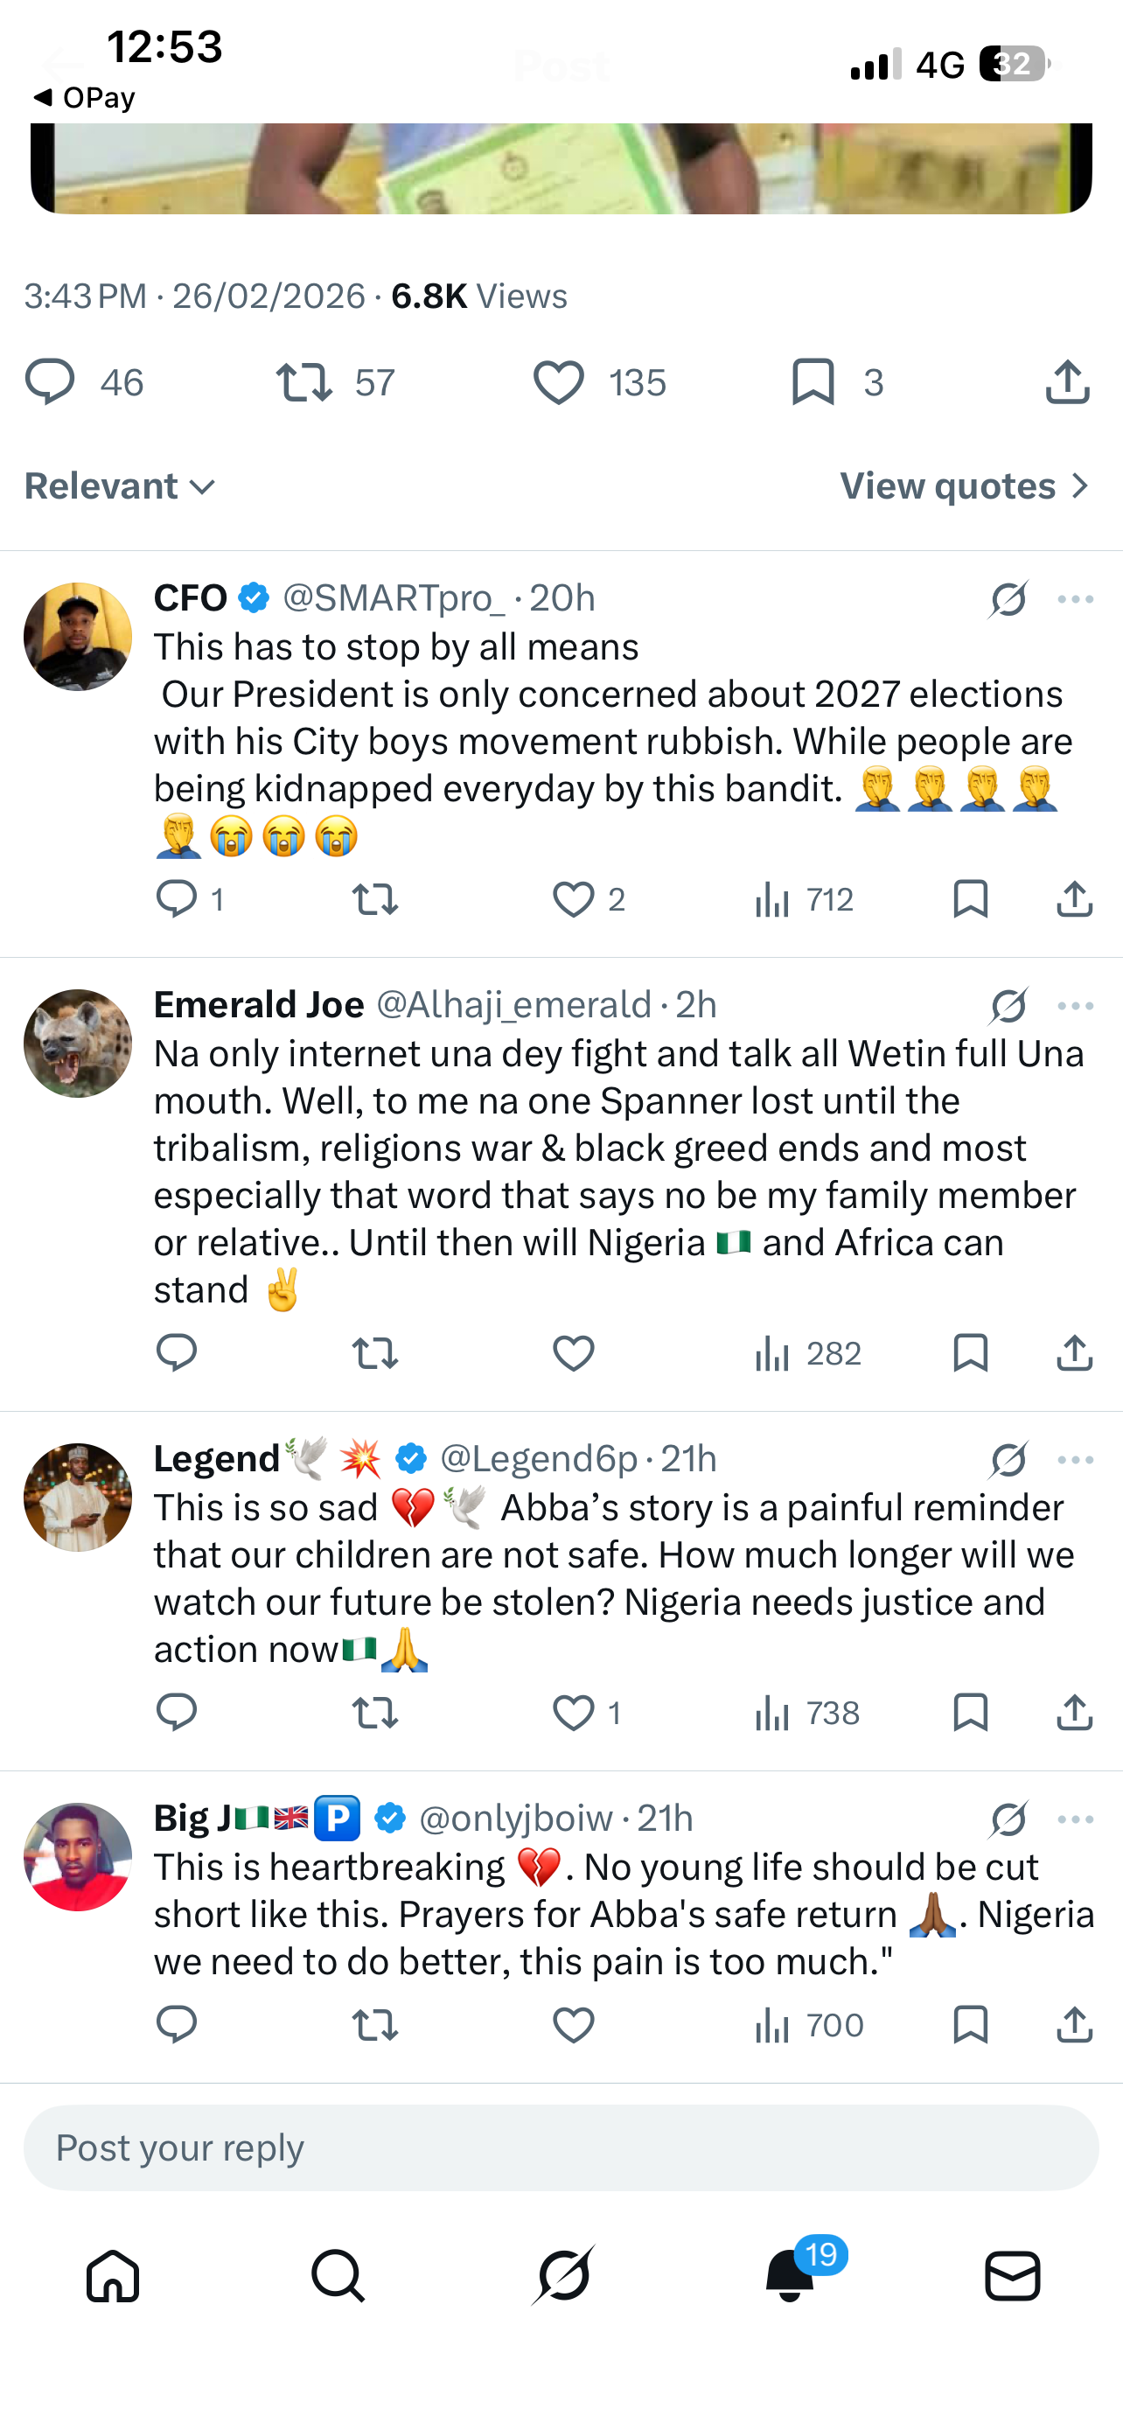Open Messages envelope icon
The height and width of the screenshot is (2430, 1123).
click(1013, 2275)
